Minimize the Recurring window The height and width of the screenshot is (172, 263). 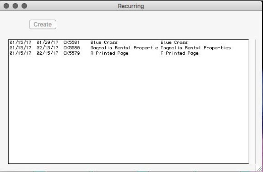(x=15, y=6)
